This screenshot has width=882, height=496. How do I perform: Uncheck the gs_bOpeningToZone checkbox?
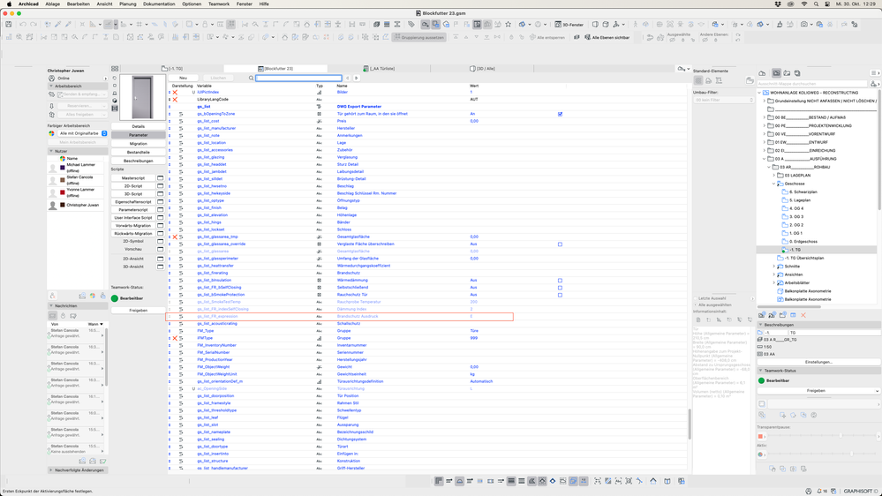pos(560,114)
